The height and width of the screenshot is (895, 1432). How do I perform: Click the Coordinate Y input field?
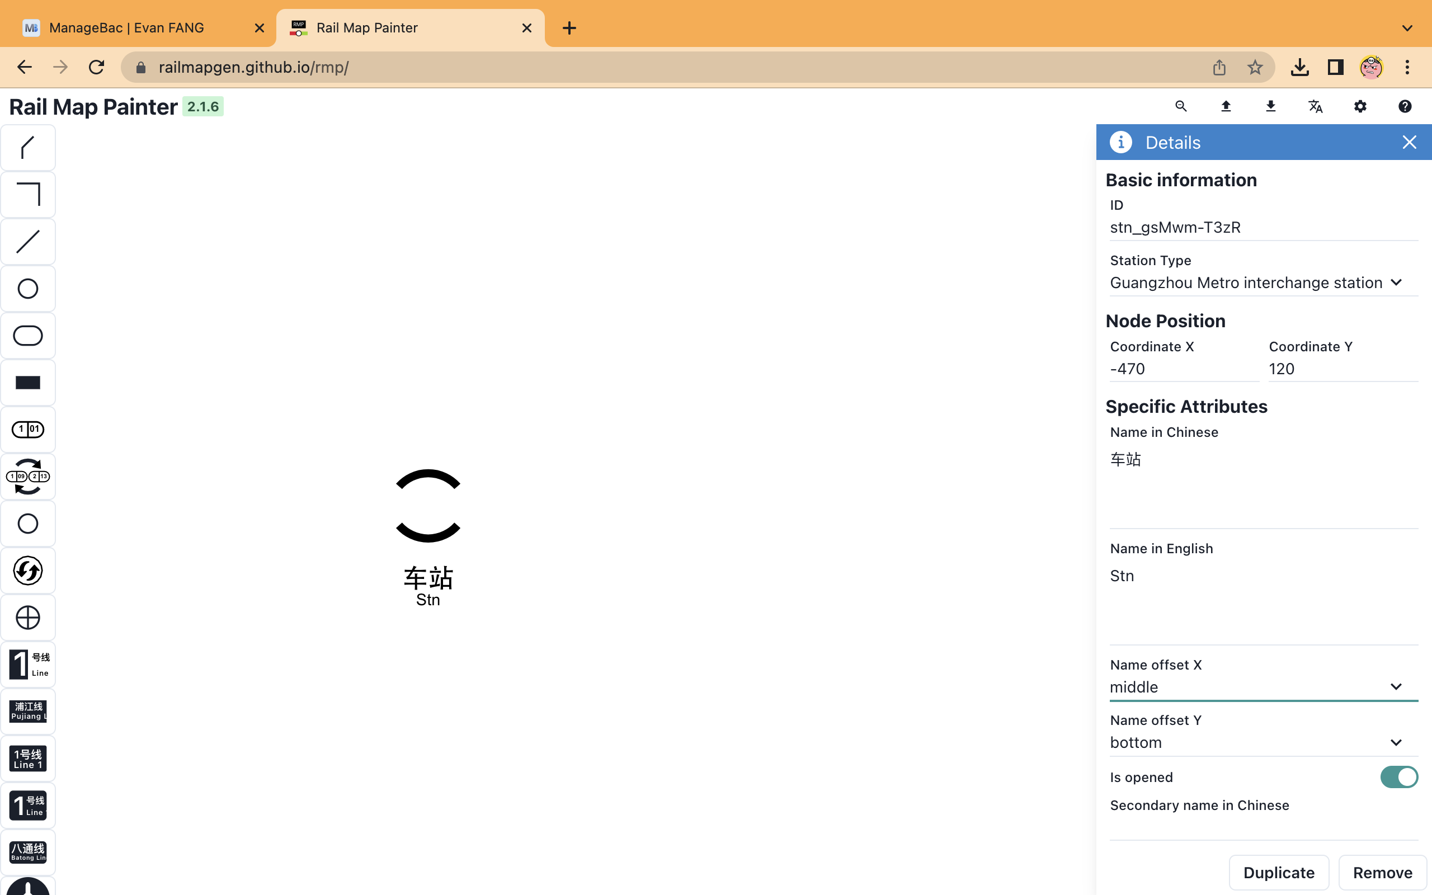coord(1343,369)
